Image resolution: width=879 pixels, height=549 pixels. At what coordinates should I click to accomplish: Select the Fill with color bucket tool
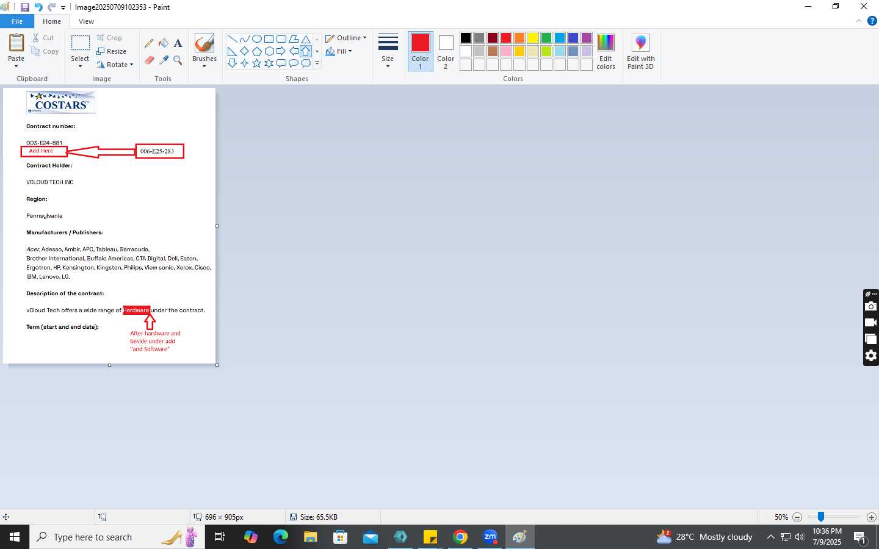pos(164,43)
